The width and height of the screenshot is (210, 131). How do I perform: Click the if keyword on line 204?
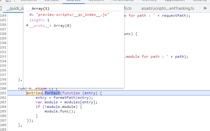pos(38,107)
